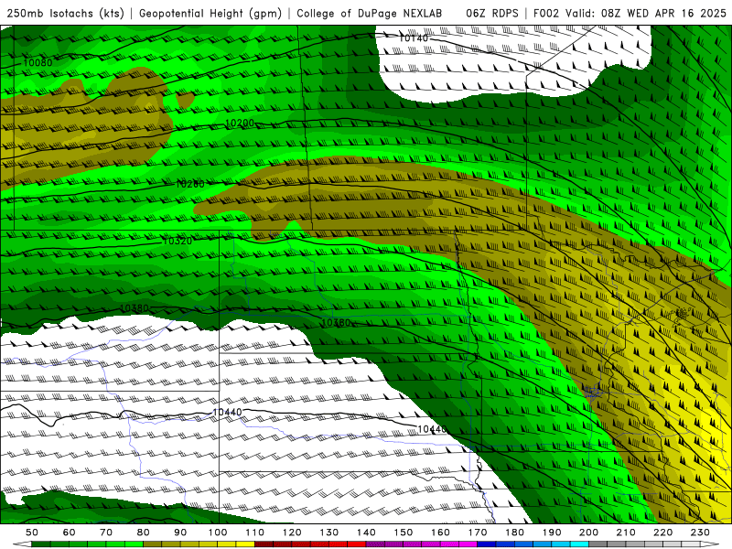Click the 10080 height contour label

38,62
